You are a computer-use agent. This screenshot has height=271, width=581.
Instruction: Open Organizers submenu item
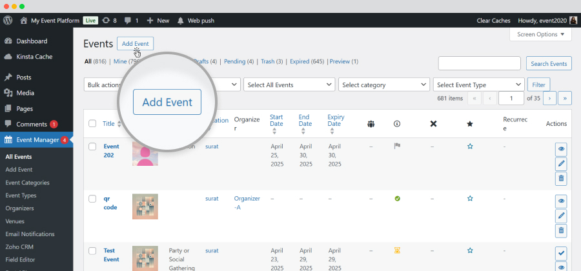click(x=19, y=208)
